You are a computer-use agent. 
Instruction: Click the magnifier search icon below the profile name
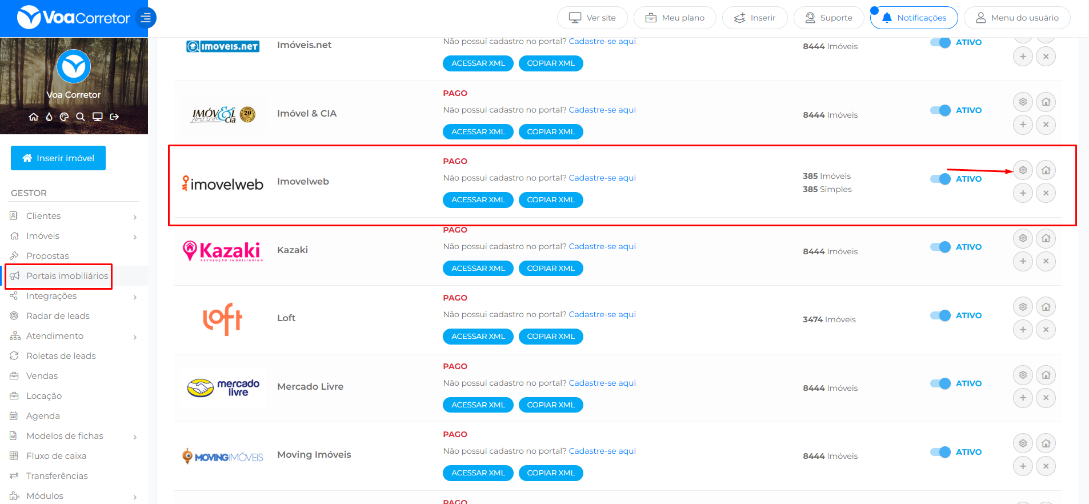[x=81, y=117]
